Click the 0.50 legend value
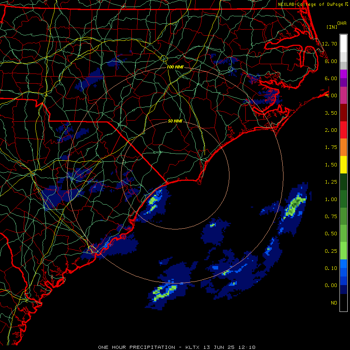350x350 pixels. [331, 234]
